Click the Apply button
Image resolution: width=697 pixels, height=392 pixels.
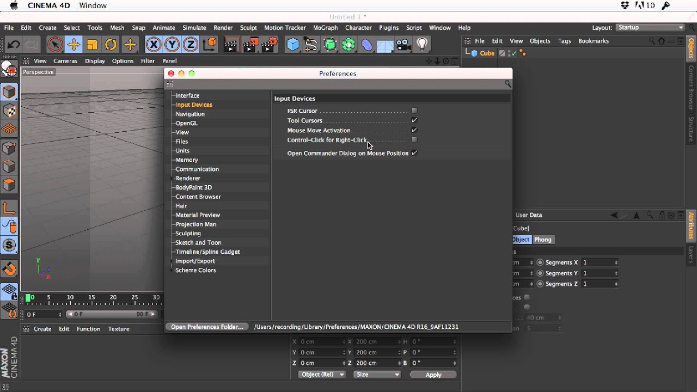(x=433, y=375)
